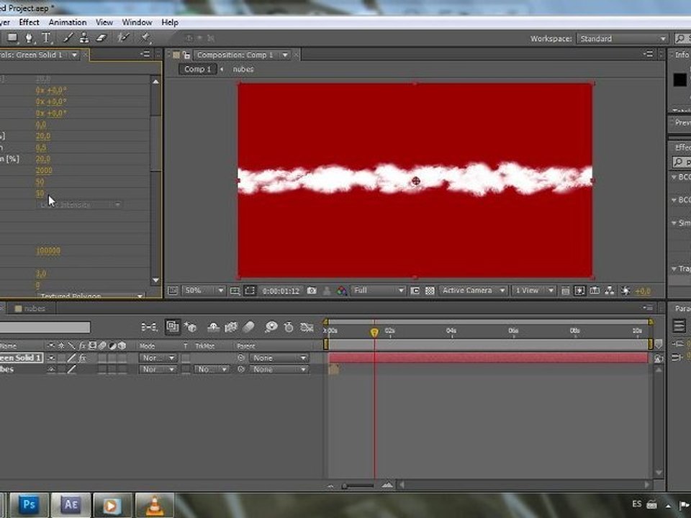
Task: Toggle motion blur switch for Green Solid 1
Action: (x=102, y=358)
